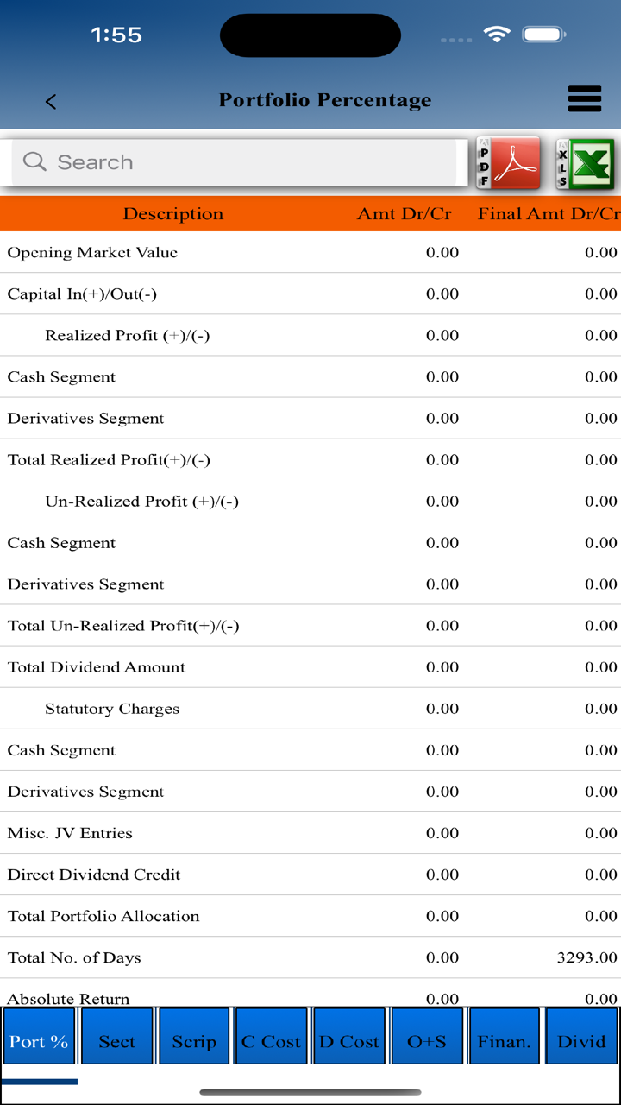Image resolution: width=621 pixels, height=1105 pixels.
Task: Click the Description column header
Action: (x=172, y=214)
